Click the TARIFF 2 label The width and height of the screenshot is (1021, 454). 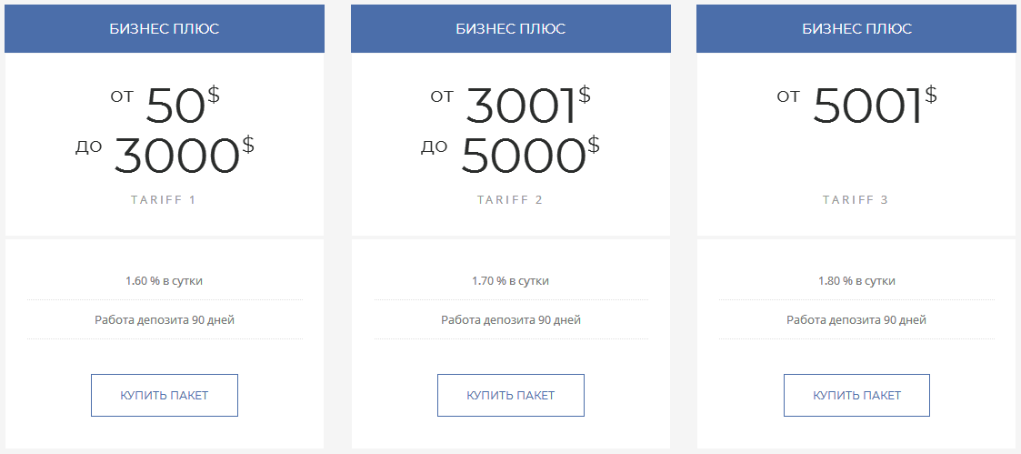pos(510,200)
